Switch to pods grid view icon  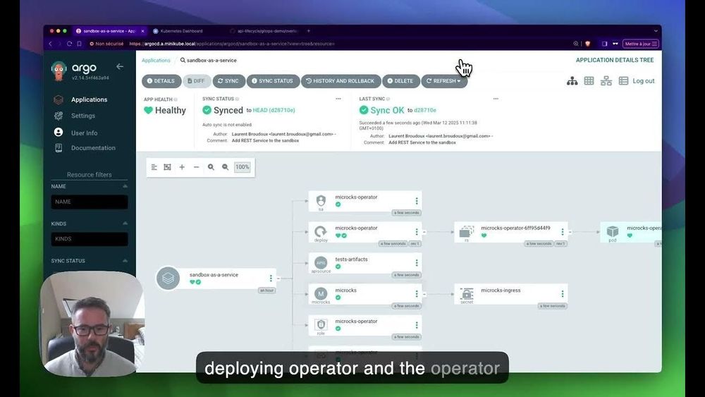click(589, 81)
